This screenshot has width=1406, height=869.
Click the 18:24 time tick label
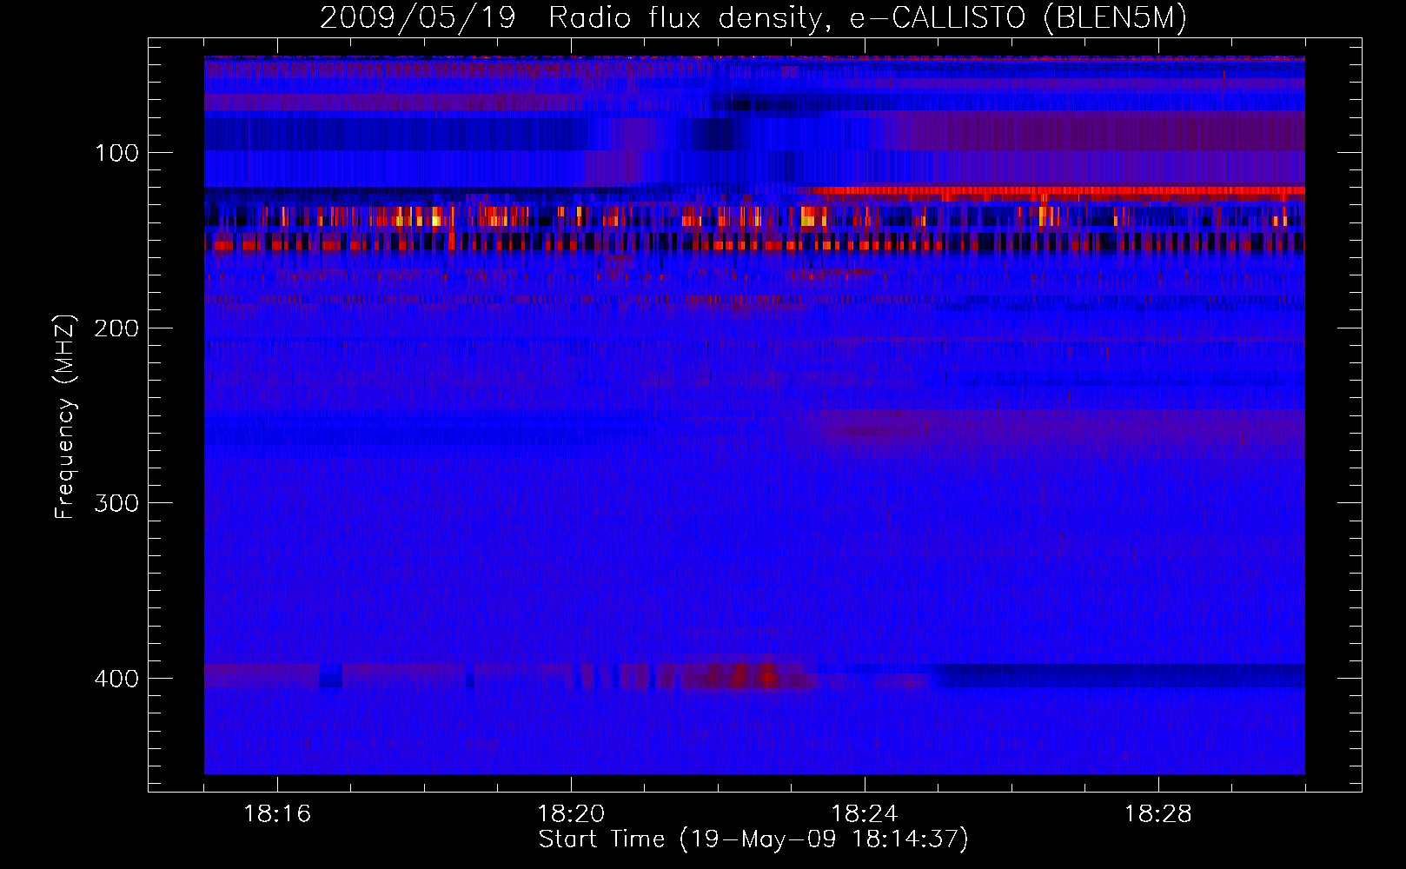coord(865,814)
